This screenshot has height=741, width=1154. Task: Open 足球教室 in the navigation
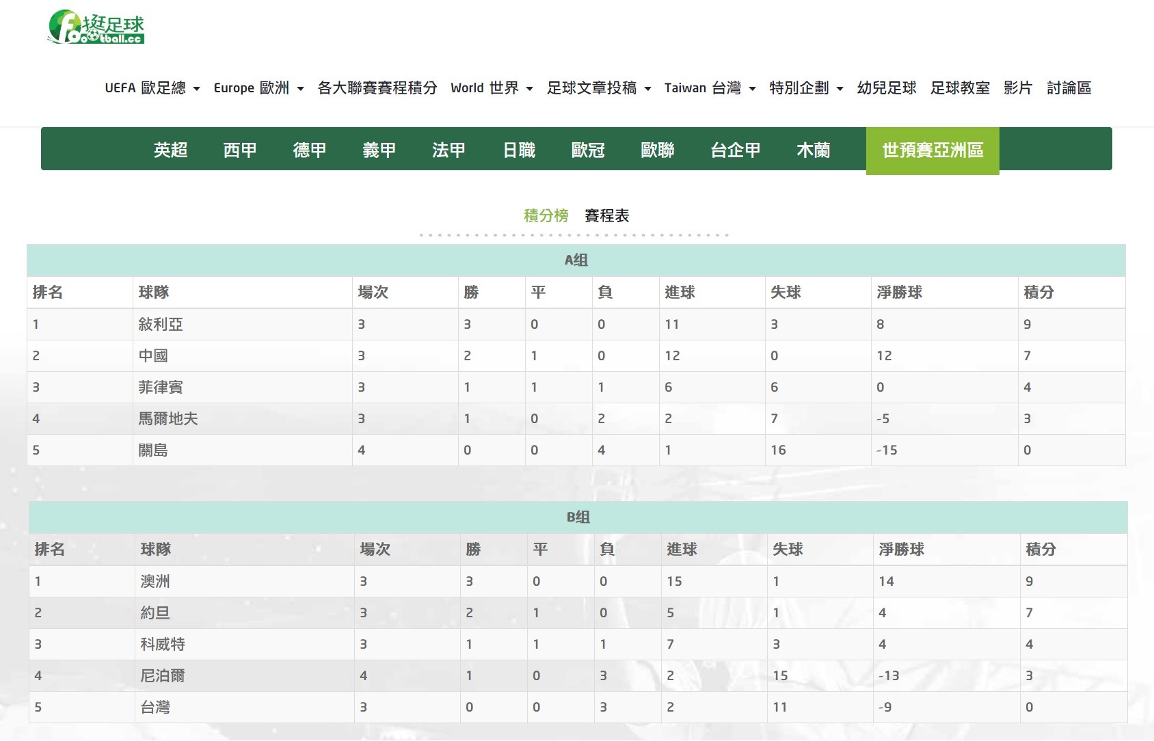[x=960, y=88]
